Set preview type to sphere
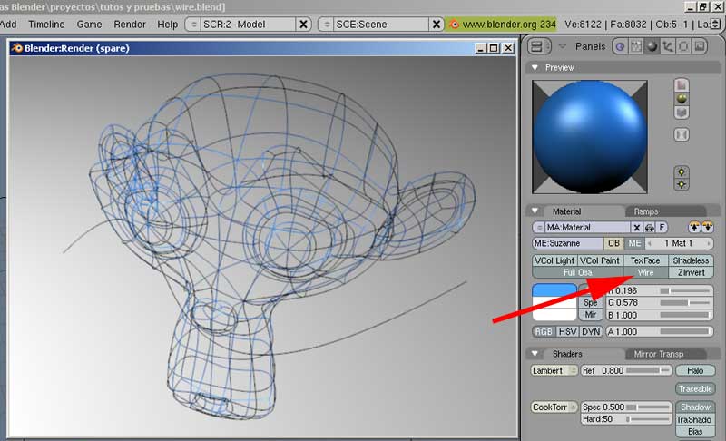 (682, 99)
